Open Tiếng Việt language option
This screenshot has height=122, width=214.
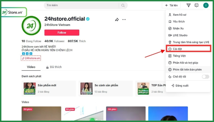pyautogui.click(x=188, y=56)
